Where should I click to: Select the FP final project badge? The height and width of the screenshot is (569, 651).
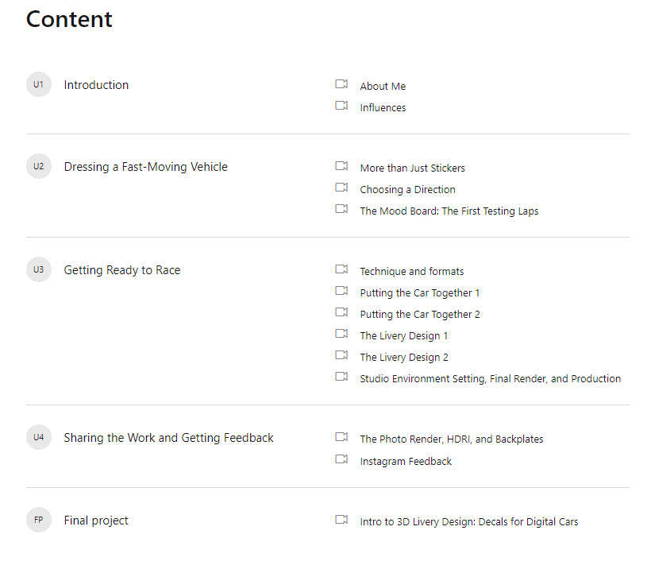39,520
